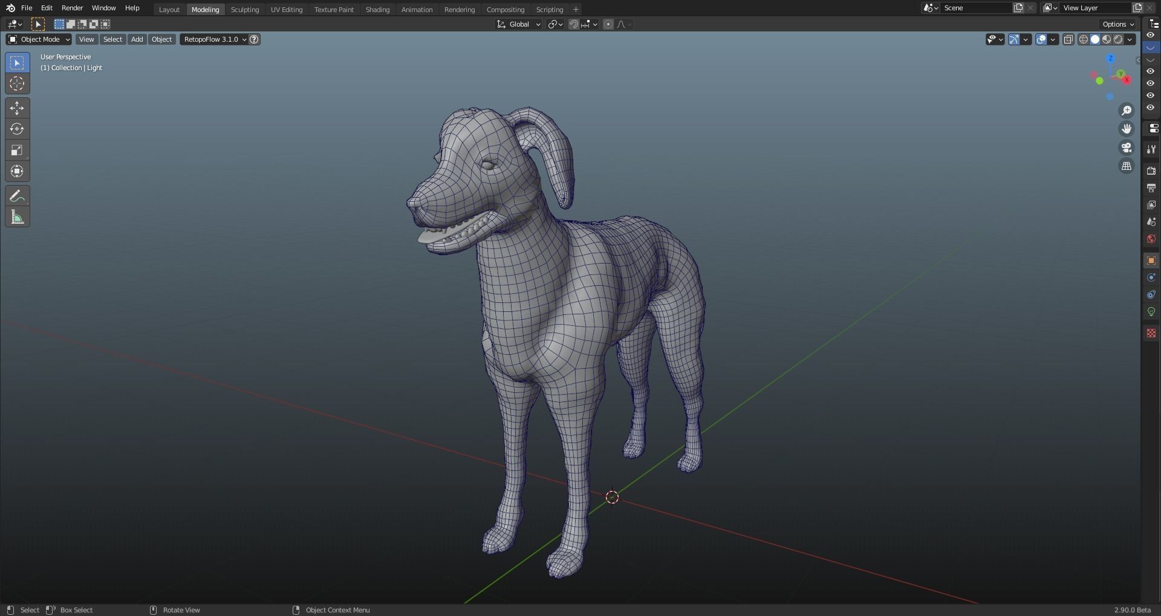Select the Select Box tool
1161x616 pixels.
point(17,63)
